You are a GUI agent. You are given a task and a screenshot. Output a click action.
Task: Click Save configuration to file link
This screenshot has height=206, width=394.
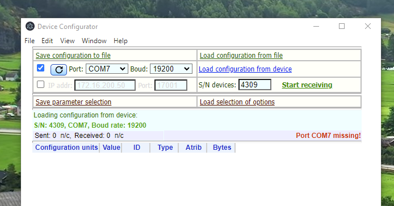point(73,55)
